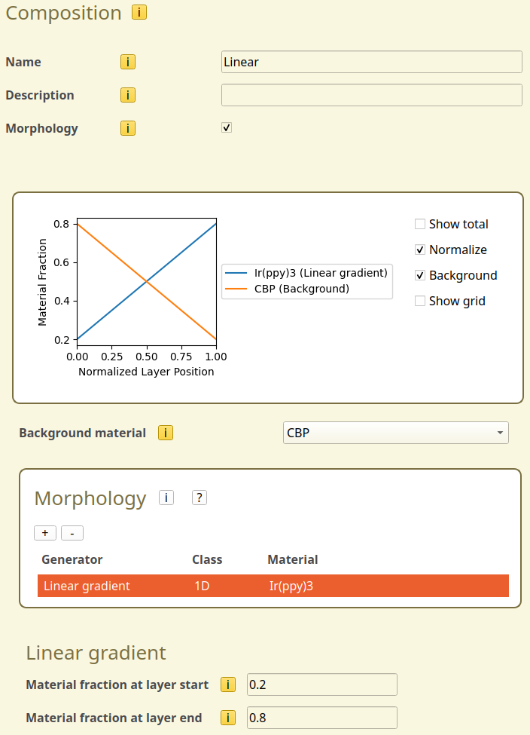Click info icon next to Background material
530x735 pixels.
point(166,433)
